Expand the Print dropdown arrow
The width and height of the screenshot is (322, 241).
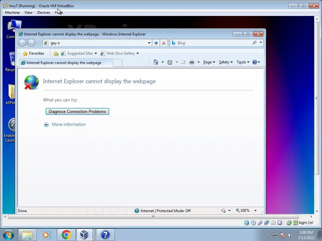[198, 62]
